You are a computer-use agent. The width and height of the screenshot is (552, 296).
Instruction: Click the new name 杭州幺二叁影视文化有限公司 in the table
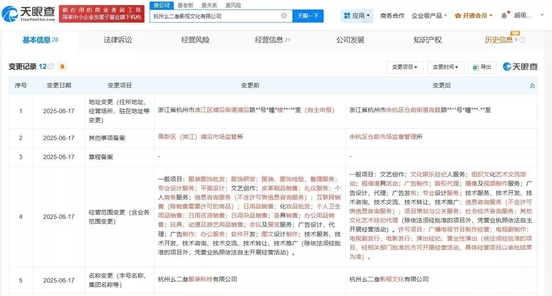[x=389, y=279]
